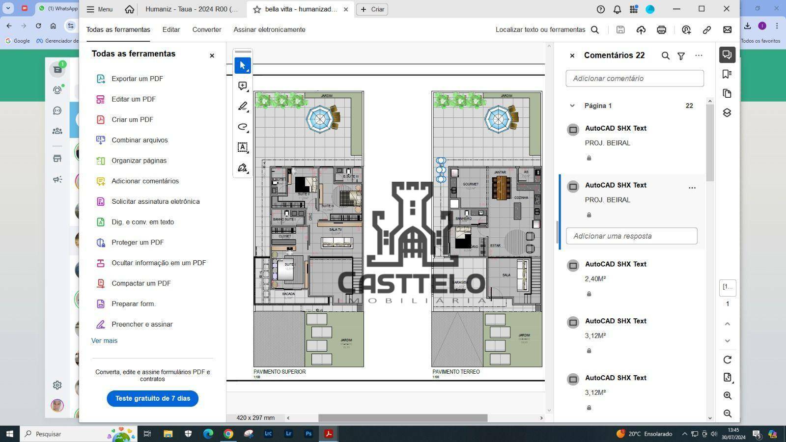Open Exportar um PDF tool
The image size is (786, 442).
tap(137, 79)
